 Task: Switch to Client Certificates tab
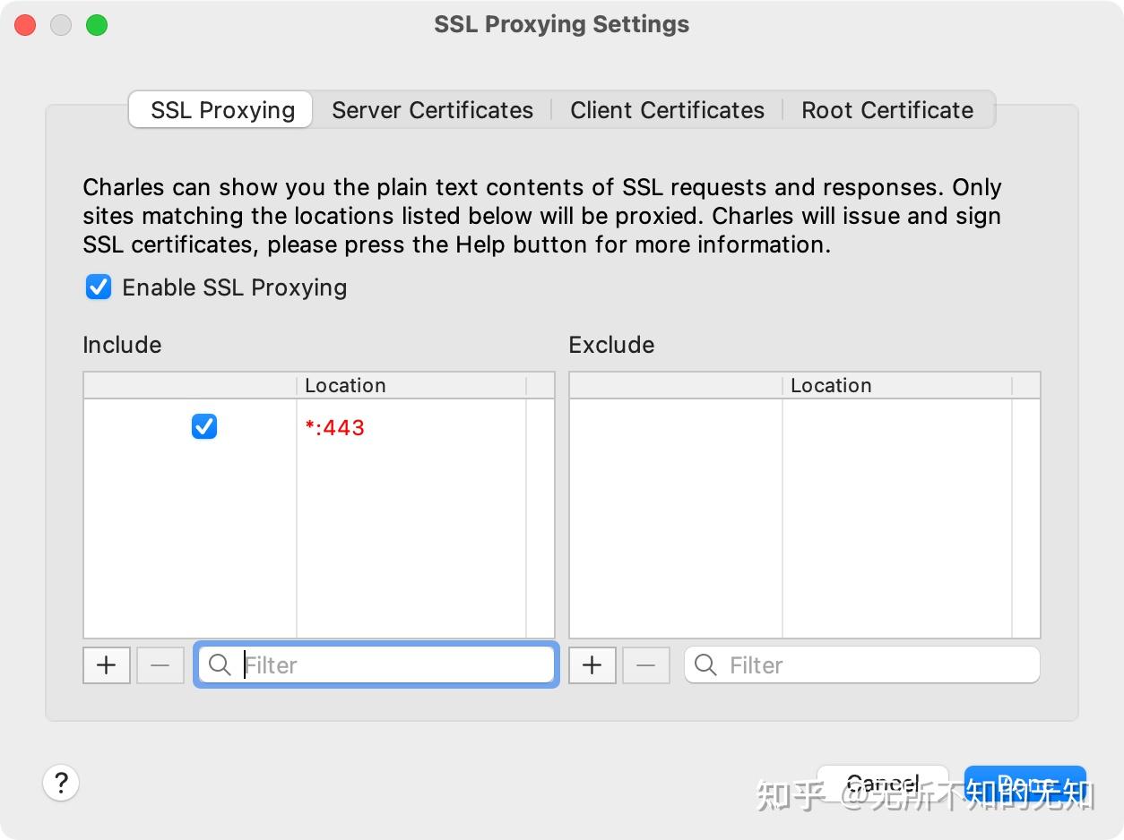click(x=667, y=110)
